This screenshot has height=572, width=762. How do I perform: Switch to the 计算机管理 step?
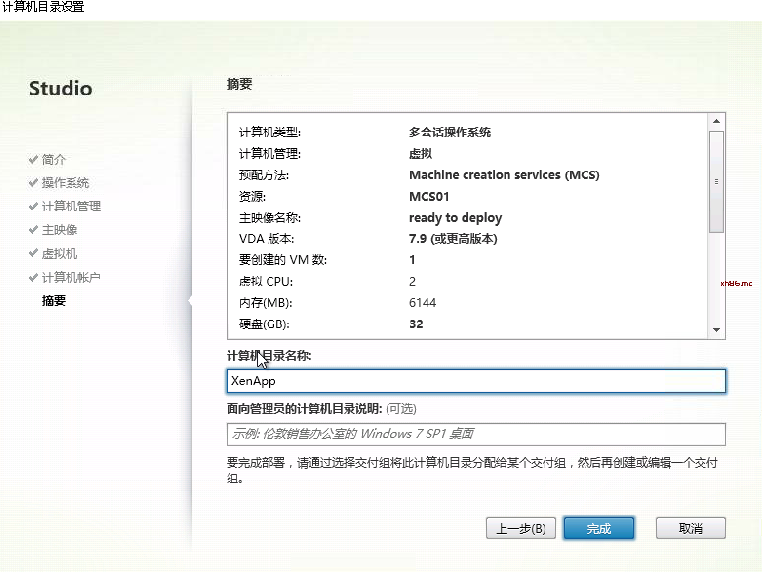coord(71,206)
